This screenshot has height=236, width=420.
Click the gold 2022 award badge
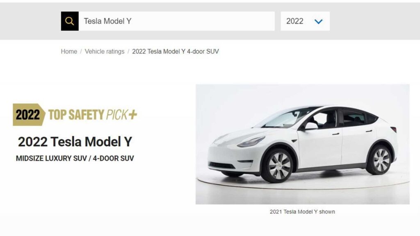point(29,115)
